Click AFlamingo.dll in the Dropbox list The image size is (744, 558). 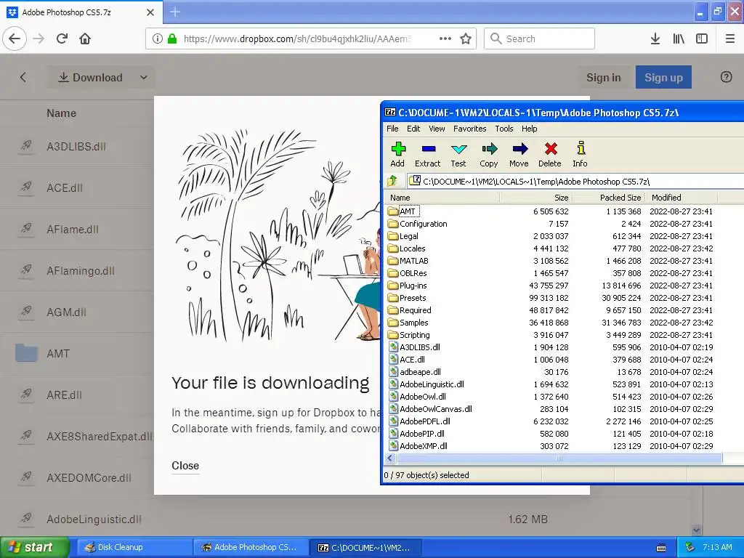[x=80, y=270]
